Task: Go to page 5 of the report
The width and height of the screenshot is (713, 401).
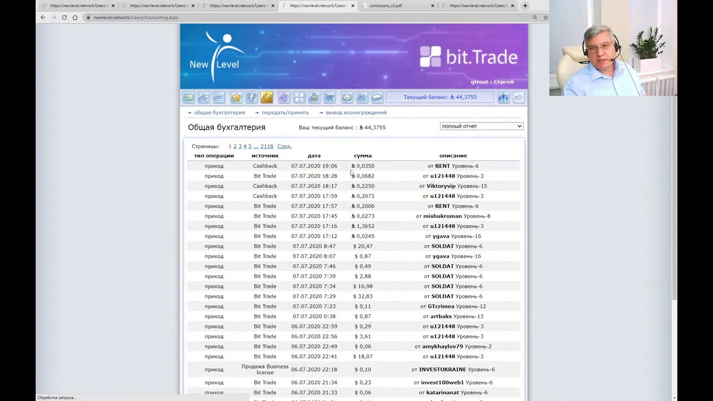Action: 250,146
